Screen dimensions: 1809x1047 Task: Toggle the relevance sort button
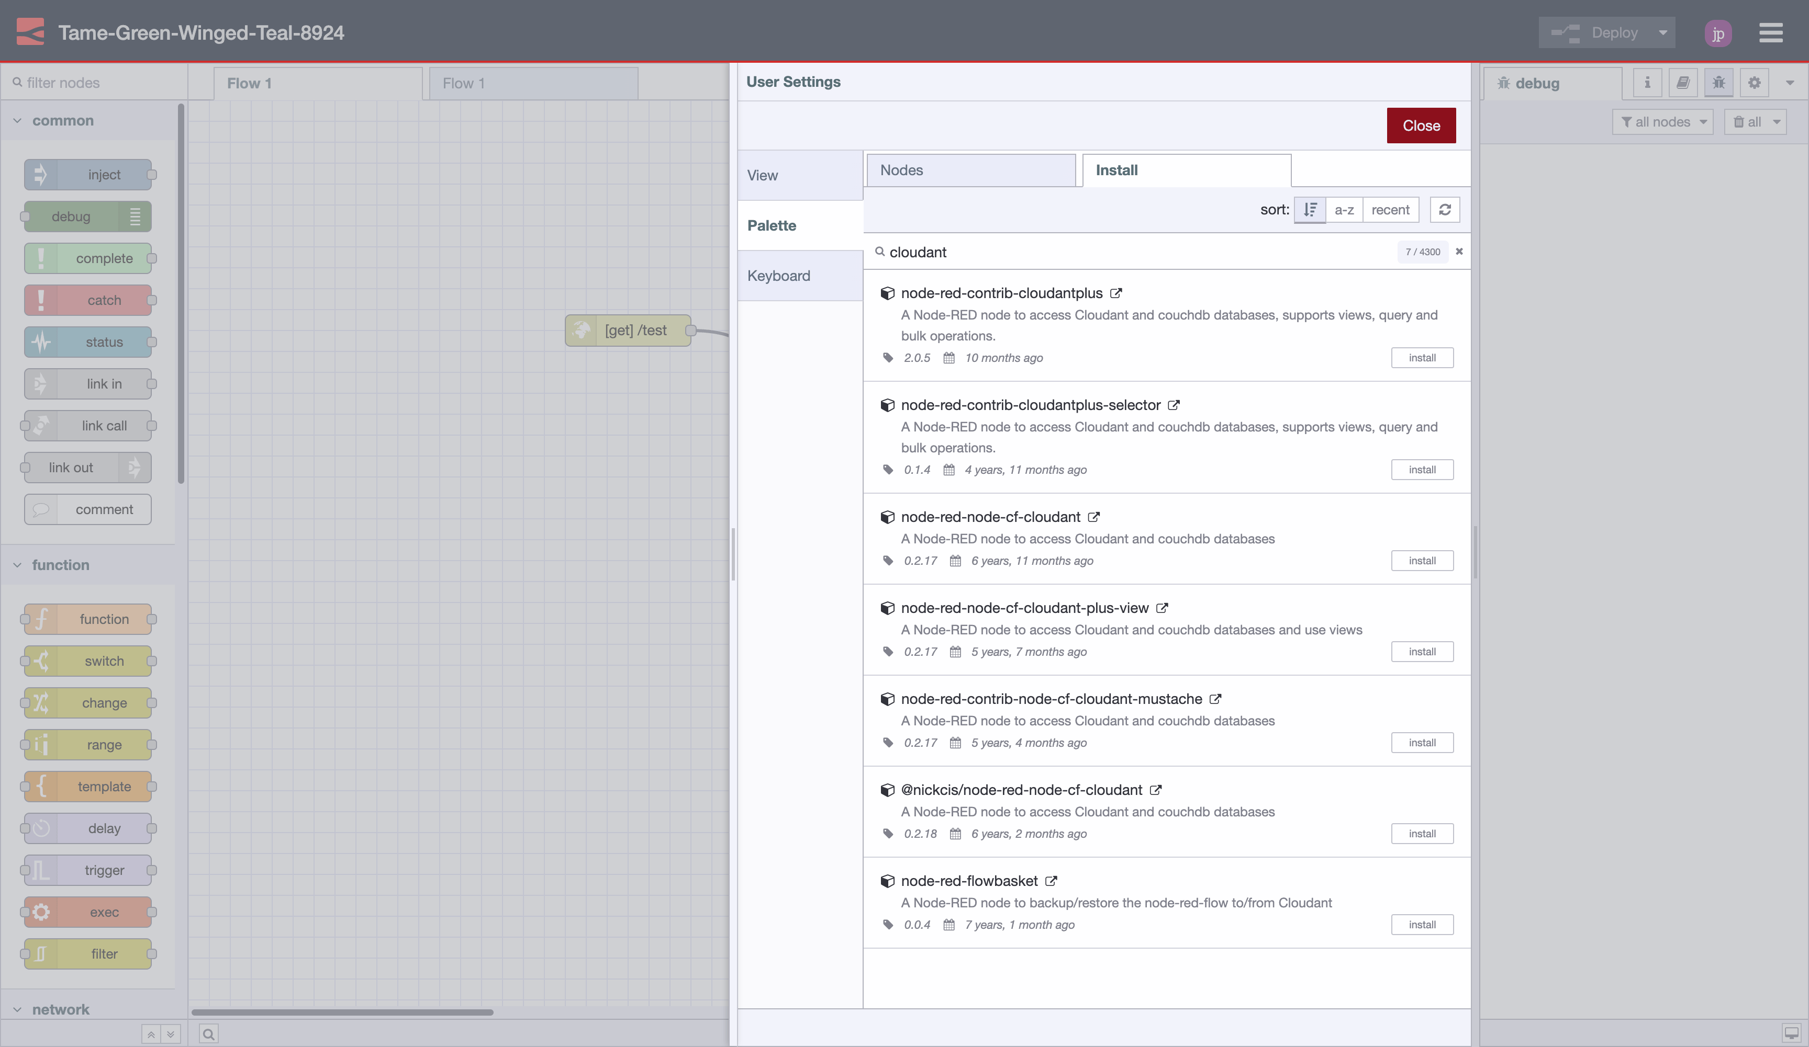1309,209
